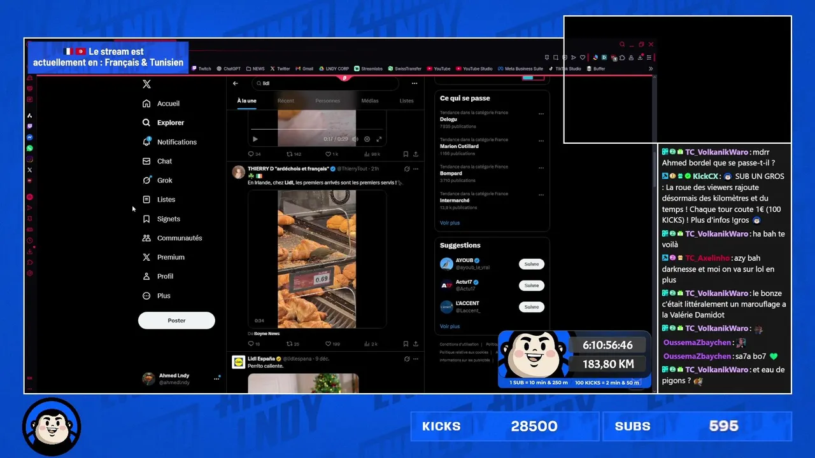Image resolution: width=815 pixels, height=458 pixels.
Task: Bookmark the first post
Action: pyautogui.click(x=406, y=154)
